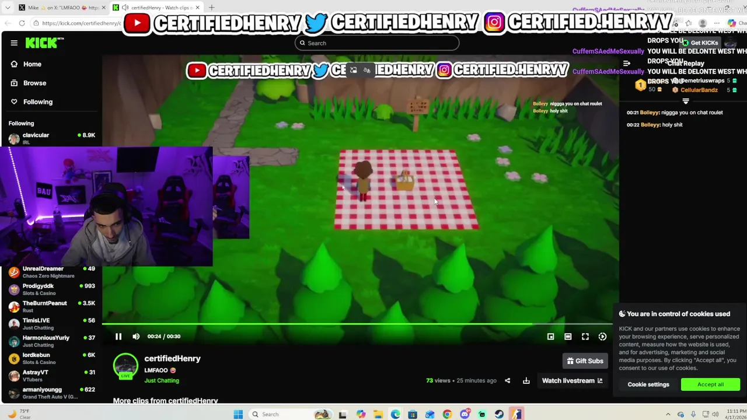
Task: Open TimisLIVE channel in sidebar
Action: click(x=51, y=324)
